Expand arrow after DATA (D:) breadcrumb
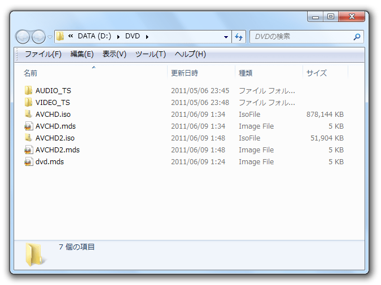 click(x=119, y=37)
